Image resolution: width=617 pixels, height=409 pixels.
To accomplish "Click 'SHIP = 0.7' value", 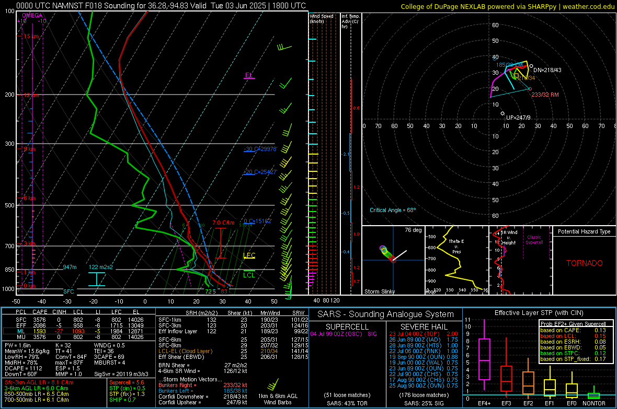I will 122,400.
